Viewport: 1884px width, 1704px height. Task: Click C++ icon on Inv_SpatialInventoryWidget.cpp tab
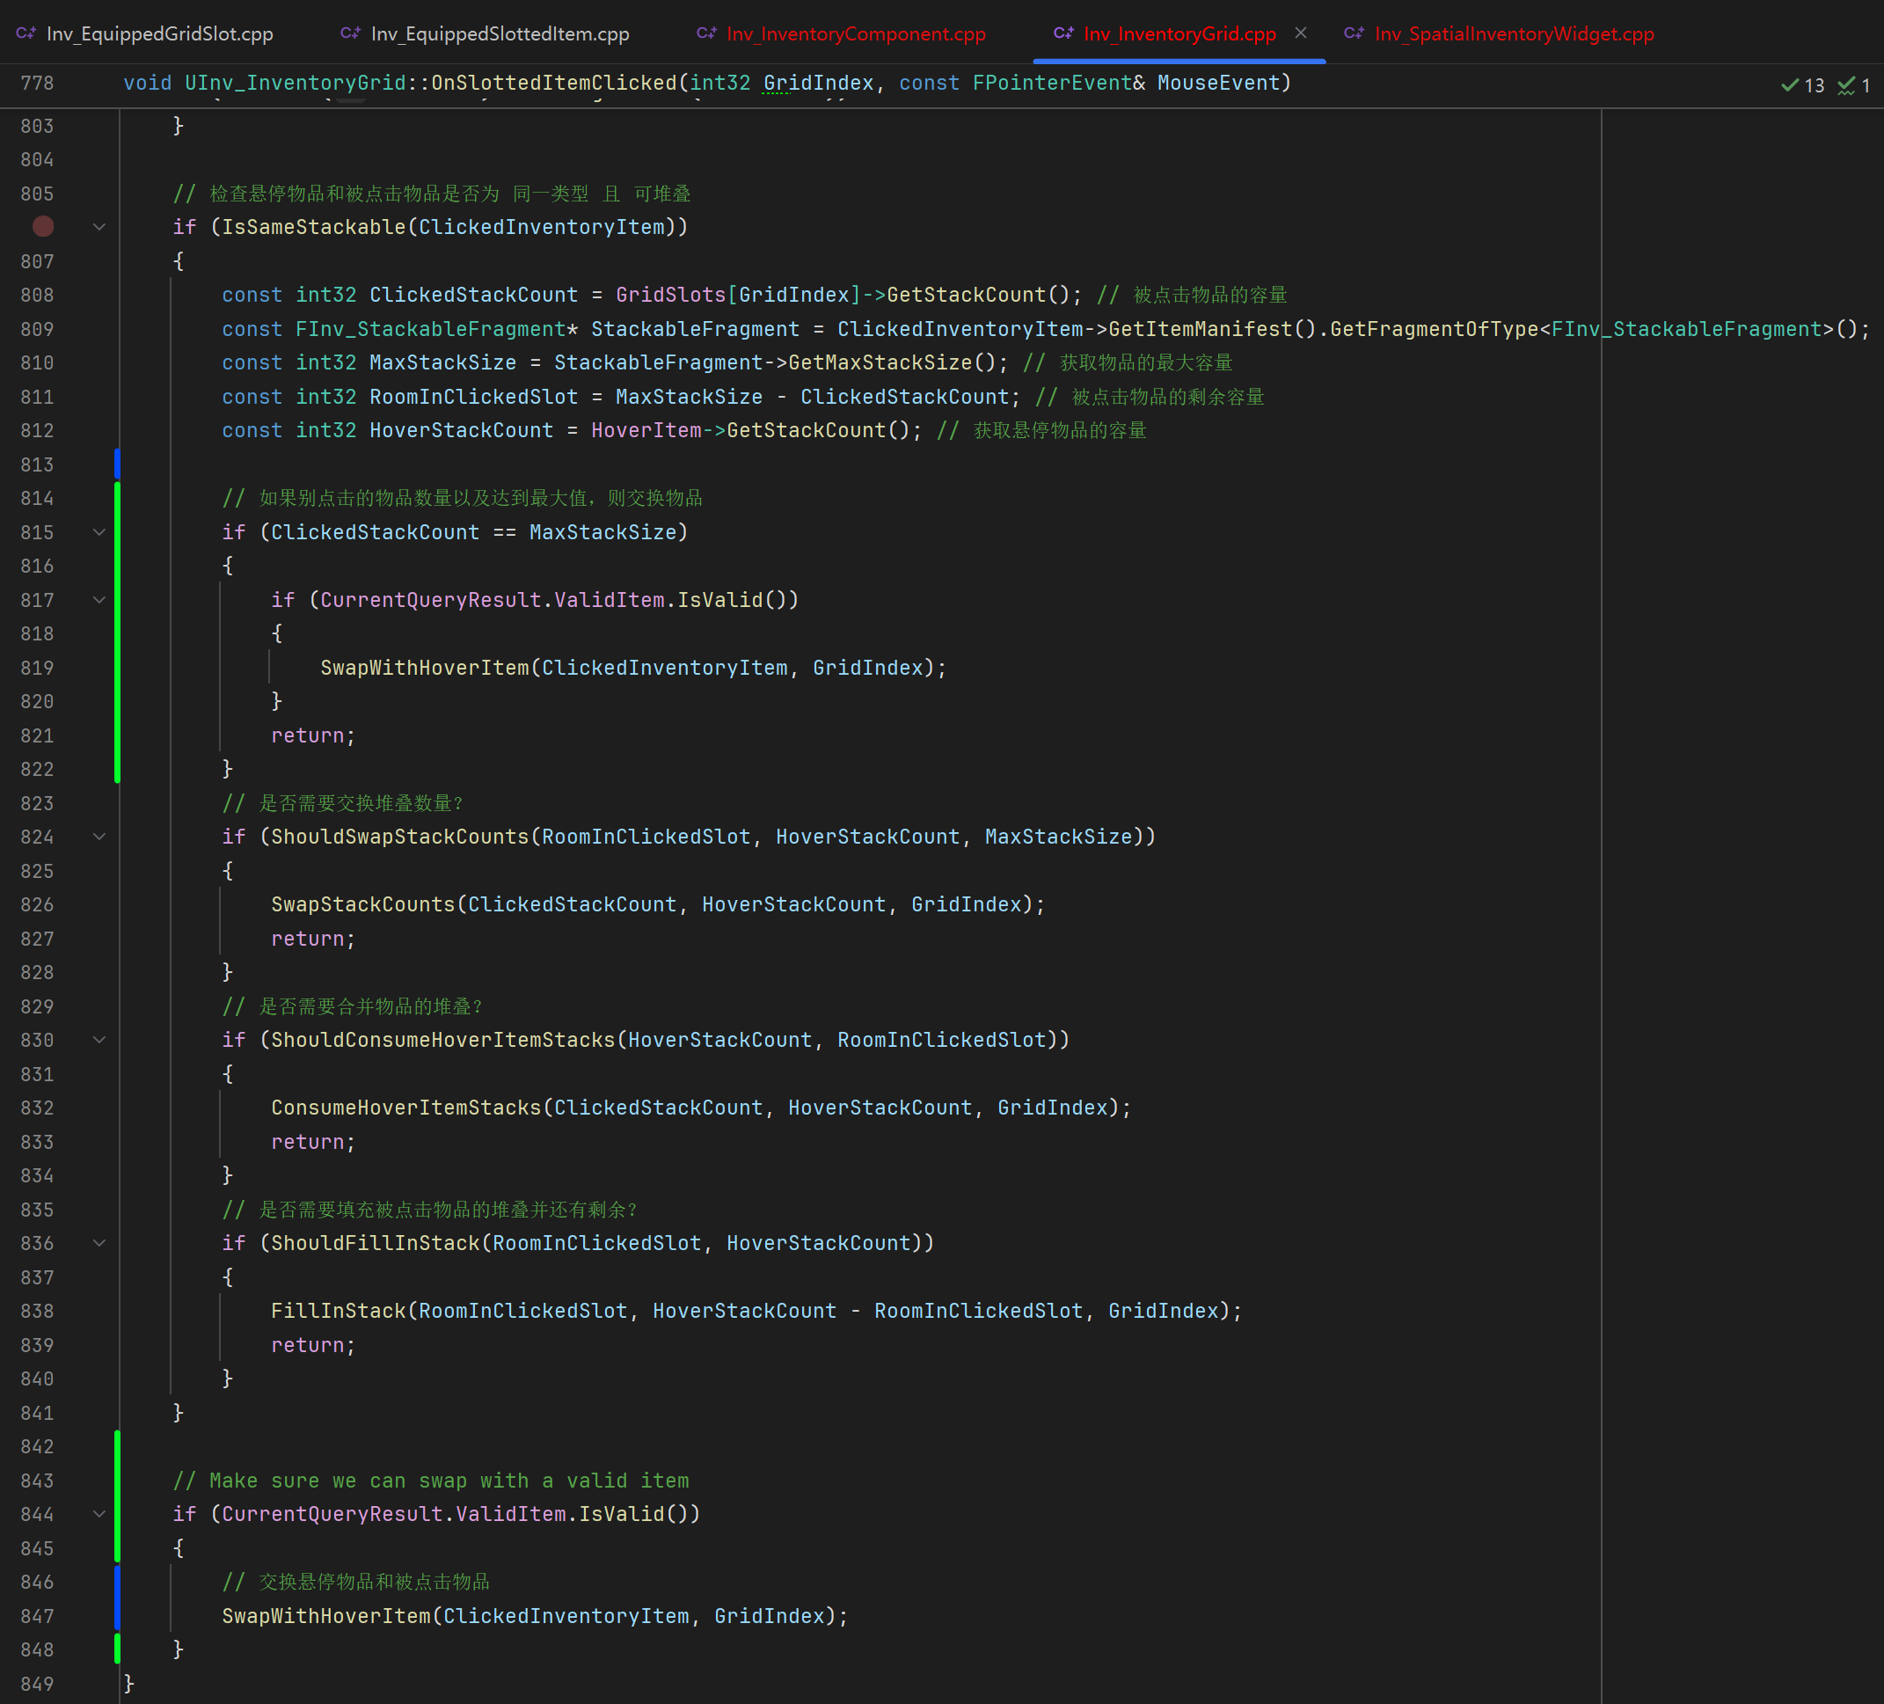coord(1355,33)
